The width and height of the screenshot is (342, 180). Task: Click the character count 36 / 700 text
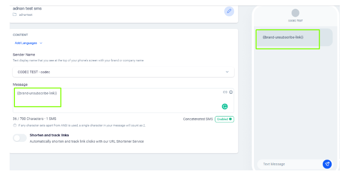pyautogui.click(x=34, y=119)
